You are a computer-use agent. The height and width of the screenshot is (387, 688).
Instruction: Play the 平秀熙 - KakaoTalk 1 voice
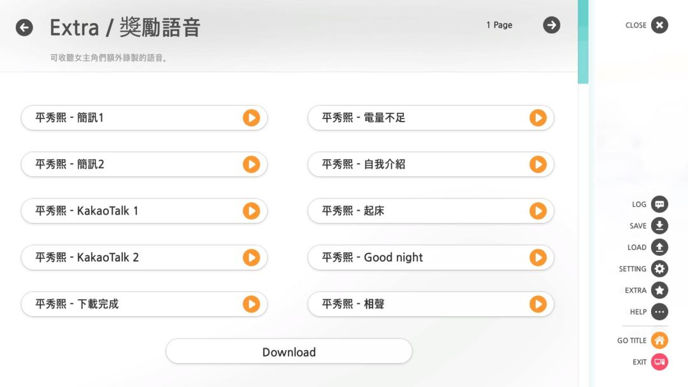(251, 211)
